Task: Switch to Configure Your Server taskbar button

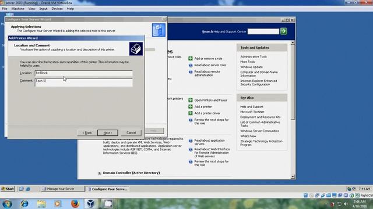Action: (x=107, y=189)
